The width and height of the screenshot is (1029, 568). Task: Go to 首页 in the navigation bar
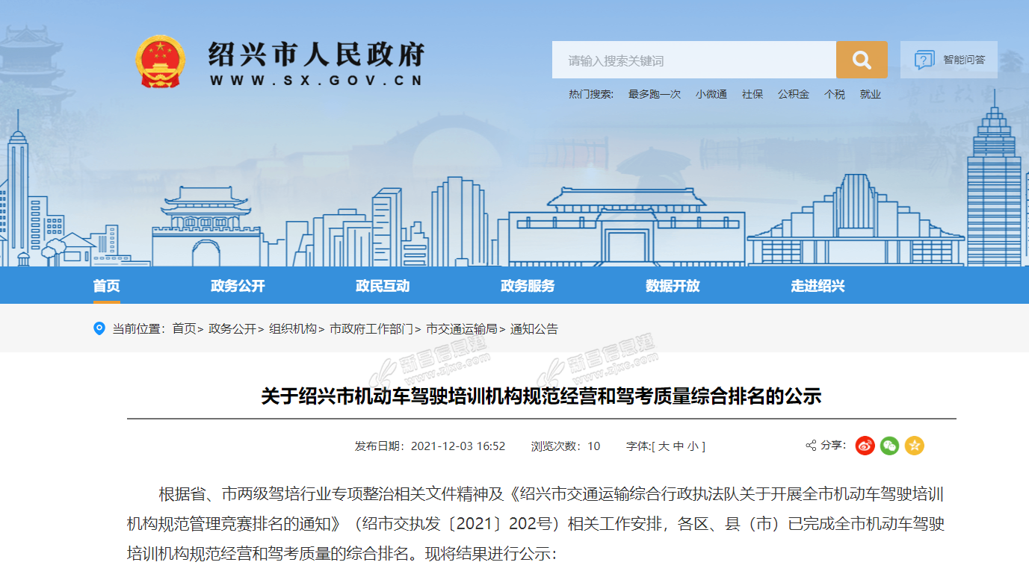pyautogui.click(x=106, y=286)
